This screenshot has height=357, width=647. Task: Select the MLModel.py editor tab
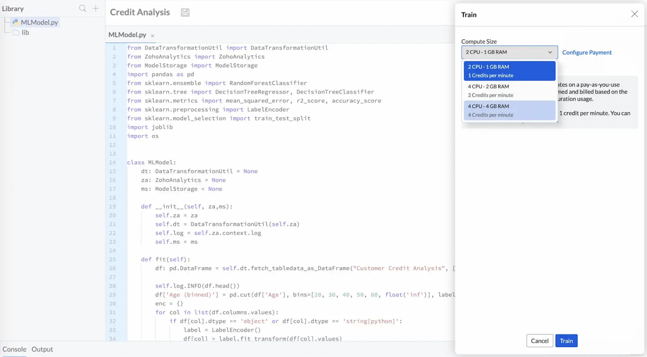coord(127,35)
